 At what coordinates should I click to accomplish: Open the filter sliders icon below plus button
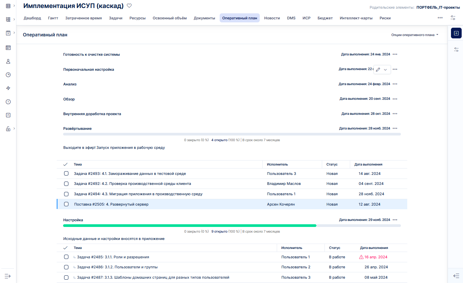(456, 49)
